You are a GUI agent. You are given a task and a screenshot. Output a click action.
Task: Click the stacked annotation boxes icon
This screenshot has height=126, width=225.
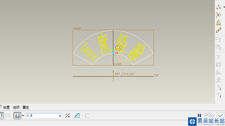pyautogui.click(x=219, y=47)
